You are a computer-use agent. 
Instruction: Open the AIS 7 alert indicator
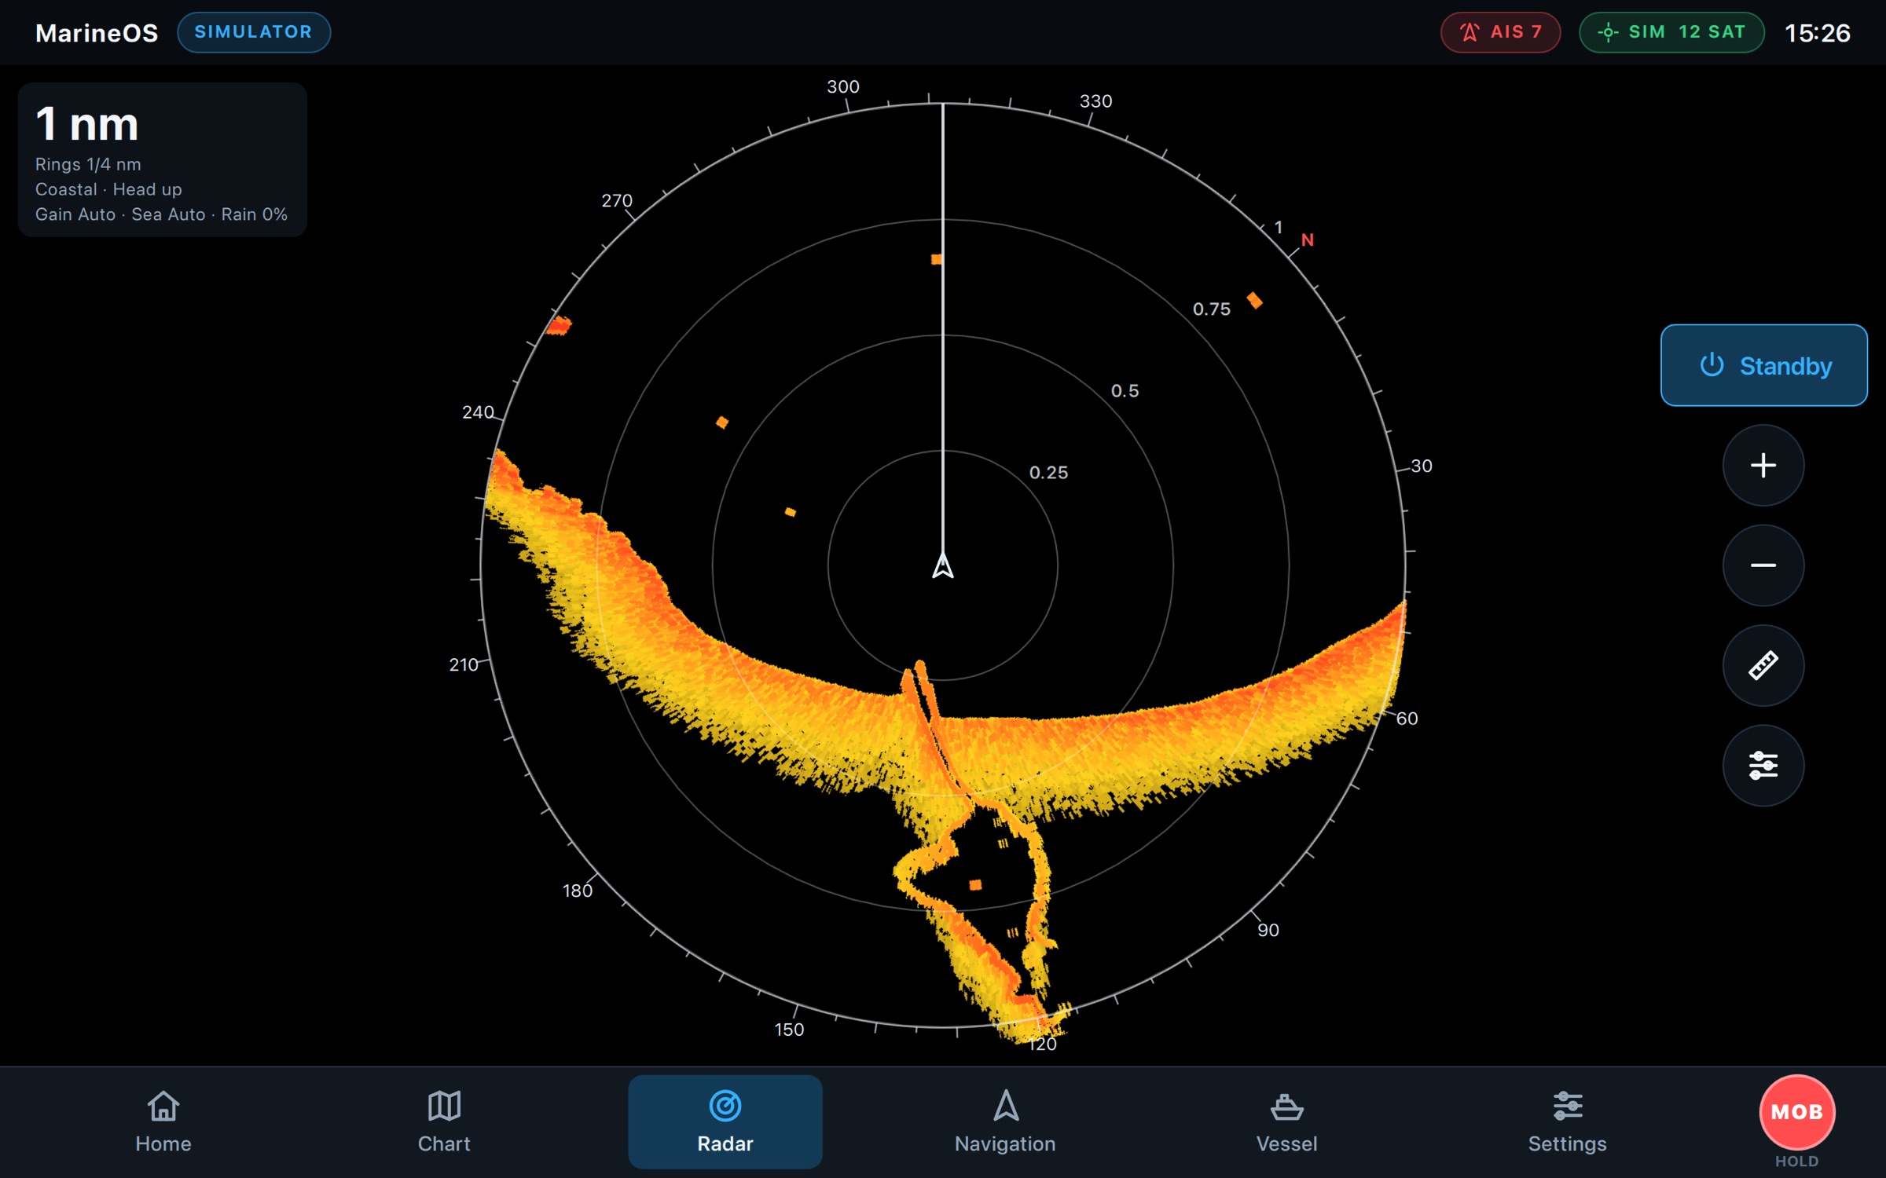1500,32
